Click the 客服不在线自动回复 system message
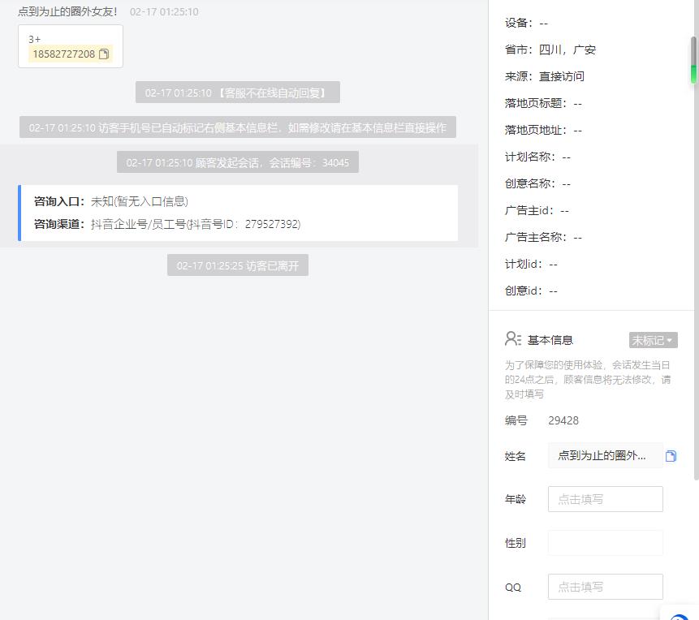The image size is (699, 620). pyautogui.click(x=238, y=93)
